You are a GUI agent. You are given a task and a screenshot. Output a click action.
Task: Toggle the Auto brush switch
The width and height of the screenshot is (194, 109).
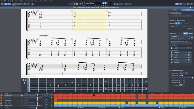click(x=181, y=83)
